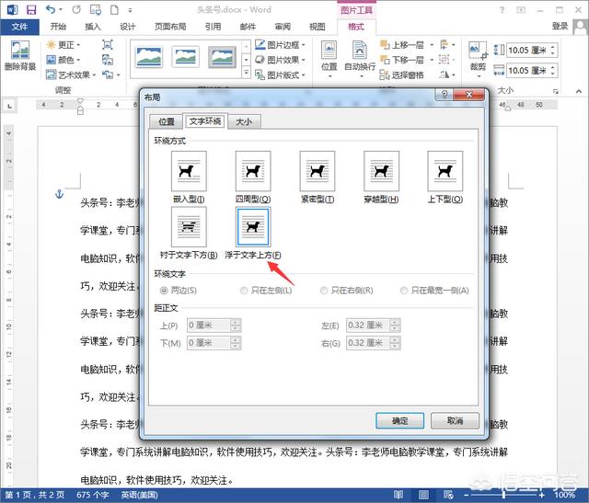Click the dialog help question mark
Image resolution: width=589 pixels, height=503 pixels.
click(x=445, y=94)
